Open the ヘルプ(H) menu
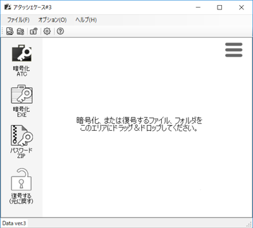This screenshot has height=228, width=253. point(86,20)
